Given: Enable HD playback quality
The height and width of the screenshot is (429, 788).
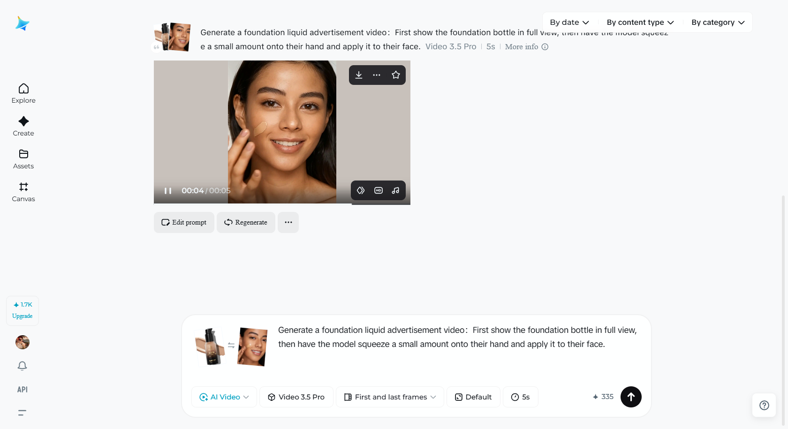Looking at the screenshot, I should point(378,190).
